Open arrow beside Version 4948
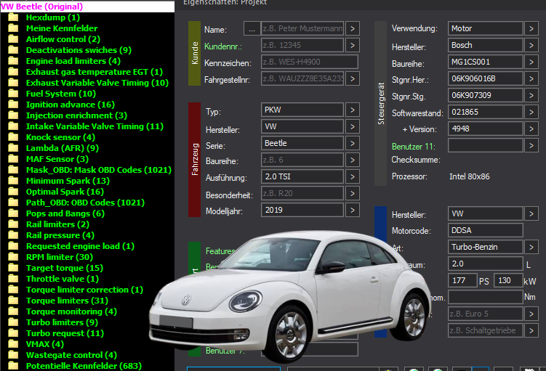This screenshot has width=546, height=371. [x=531, y=129]
